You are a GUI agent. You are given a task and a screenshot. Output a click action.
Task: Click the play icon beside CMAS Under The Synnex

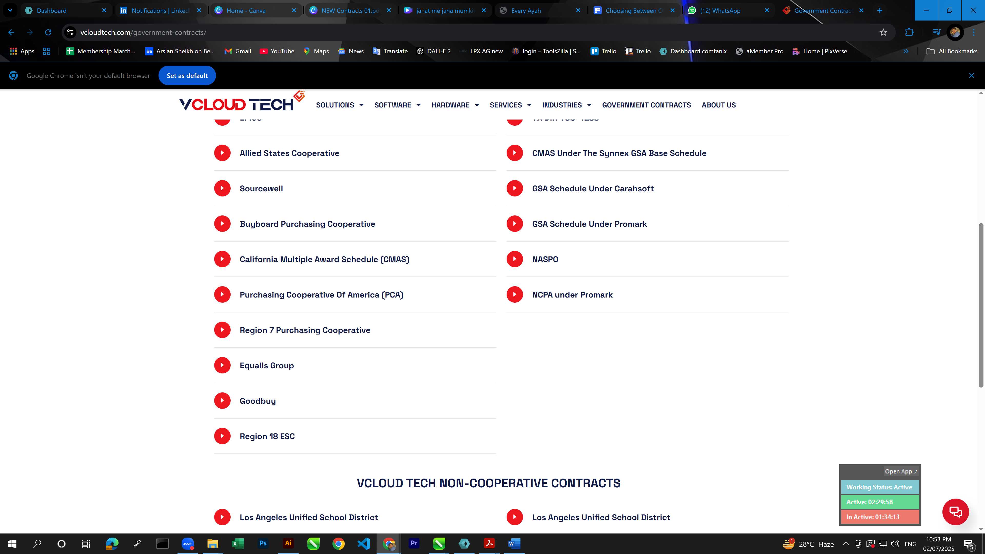[515, 153]
